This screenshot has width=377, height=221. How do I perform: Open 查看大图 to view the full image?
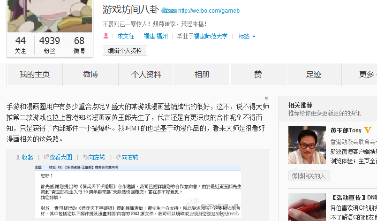[x=58, y=157]
